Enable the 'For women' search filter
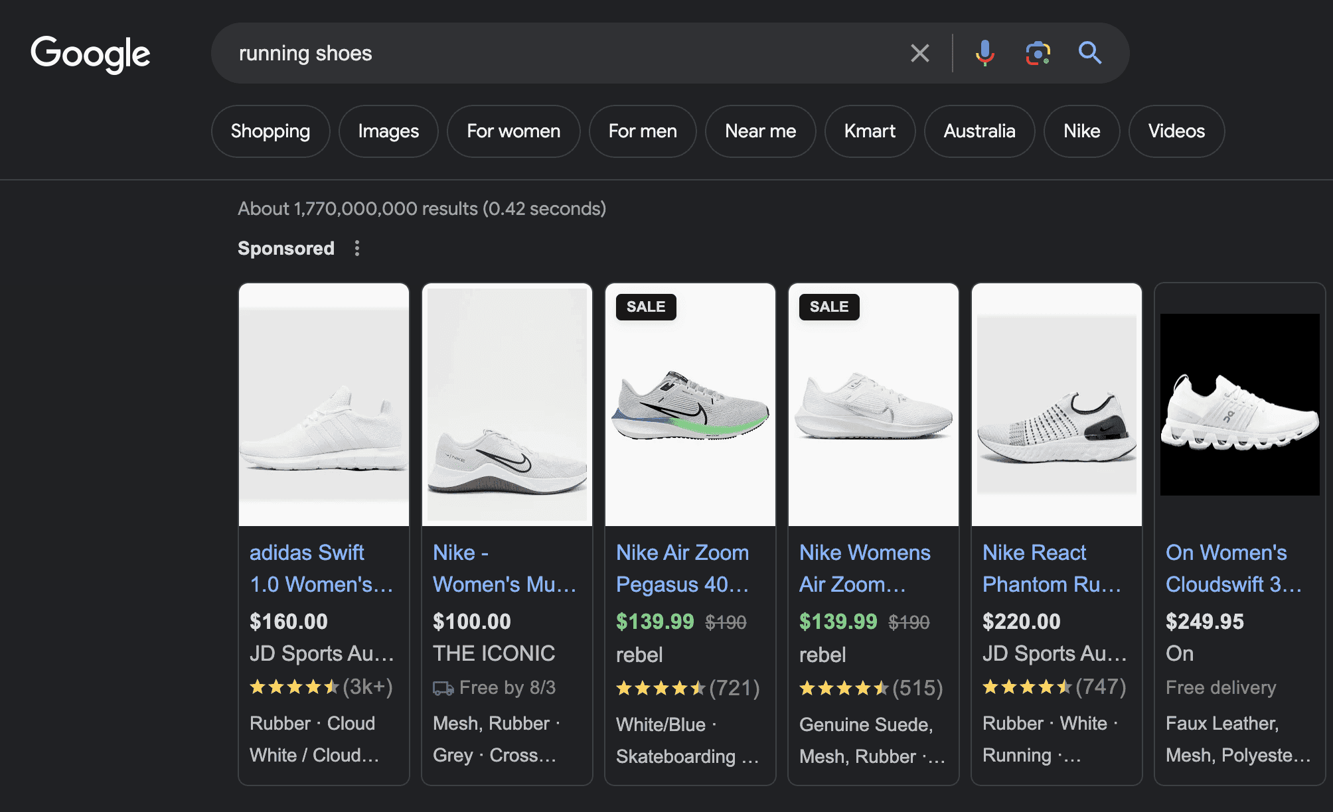The image size is (1333, 812). coord(512,131)
